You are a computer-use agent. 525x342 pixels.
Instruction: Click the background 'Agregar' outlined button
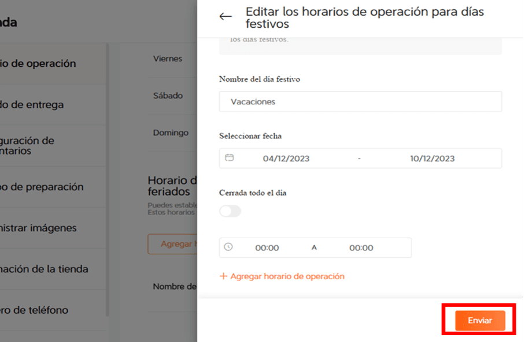[x=173, y=244]
